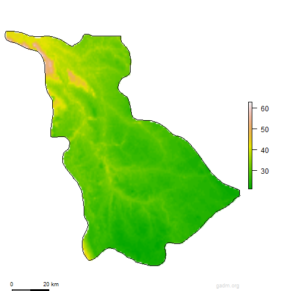Click the 0 label on the scale bar
285x291 pixels.
pyautogui.click(x=11, y=284)
